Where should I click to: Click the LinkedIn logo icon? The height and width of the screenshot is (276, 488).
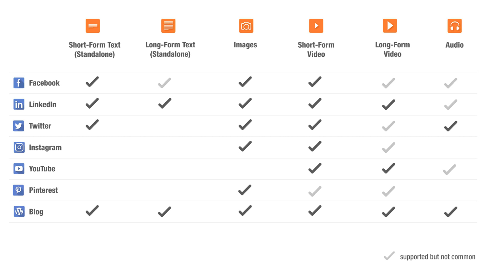click(x=19, y=104)
